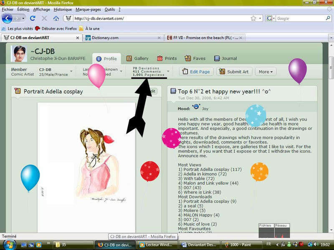Switch to the Dictionary.com tab
334x250 pixels.
(123, 37)
